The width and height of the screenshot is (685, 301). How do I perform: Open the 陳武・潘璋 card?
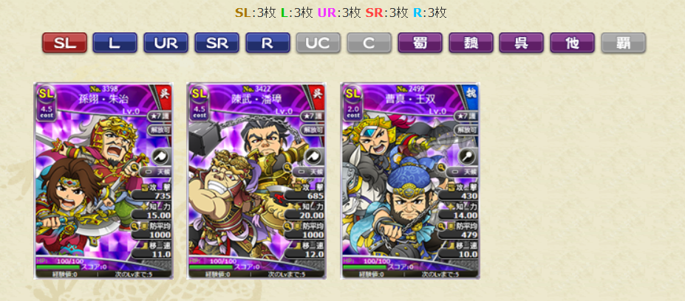tap(257, 181)
